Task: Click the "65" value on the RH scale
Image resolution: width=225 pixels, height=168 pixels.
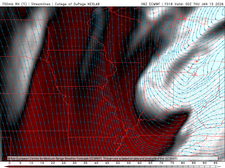Action: (150, 163)
